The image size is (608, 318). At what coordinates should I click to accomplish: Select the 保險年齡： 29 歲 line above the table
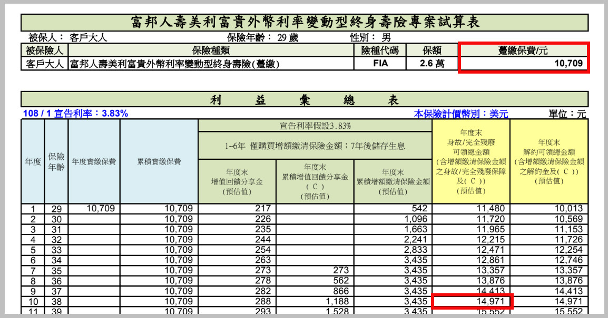coord(262,37)
